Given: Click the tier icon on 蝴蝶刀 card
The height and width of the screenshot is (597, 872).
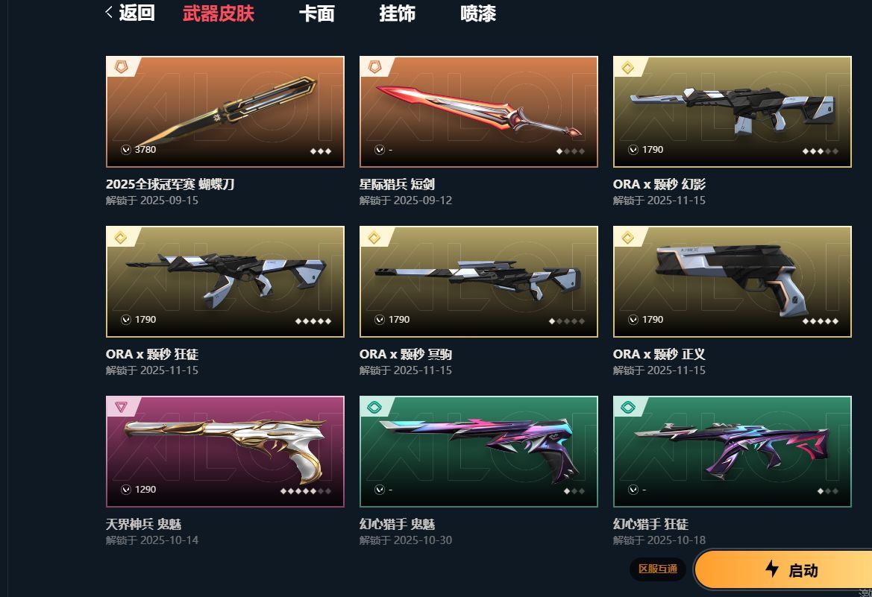Looking at the screenshot, I should coord(121,66).
